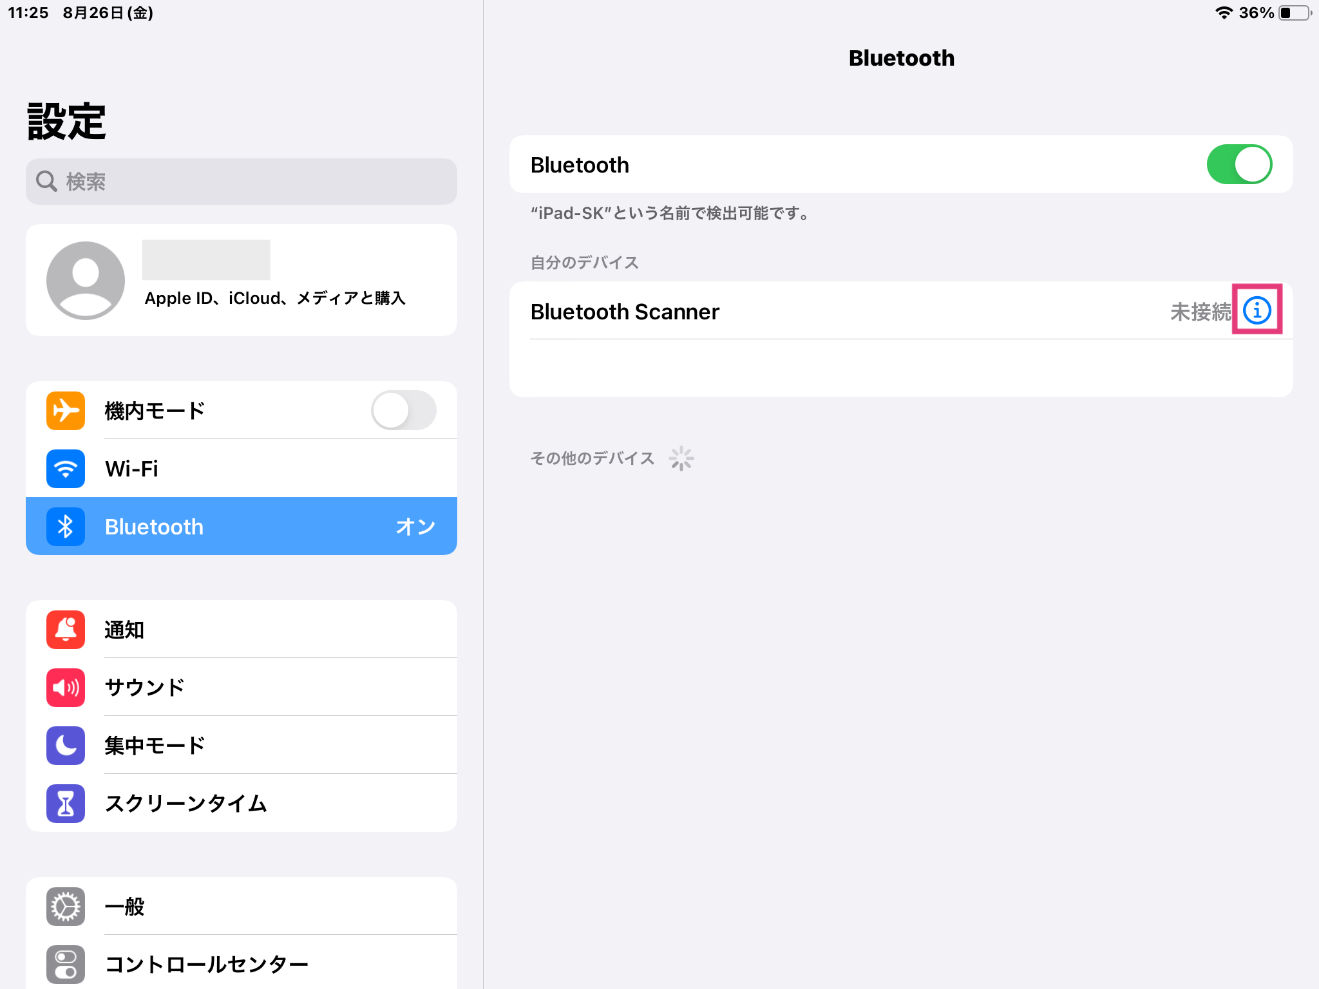Image resolution: width=1319 pixels, height=989 pixels.
Task: Tap the searching spinner beside その他のデバイス
Action: (681, 458)
